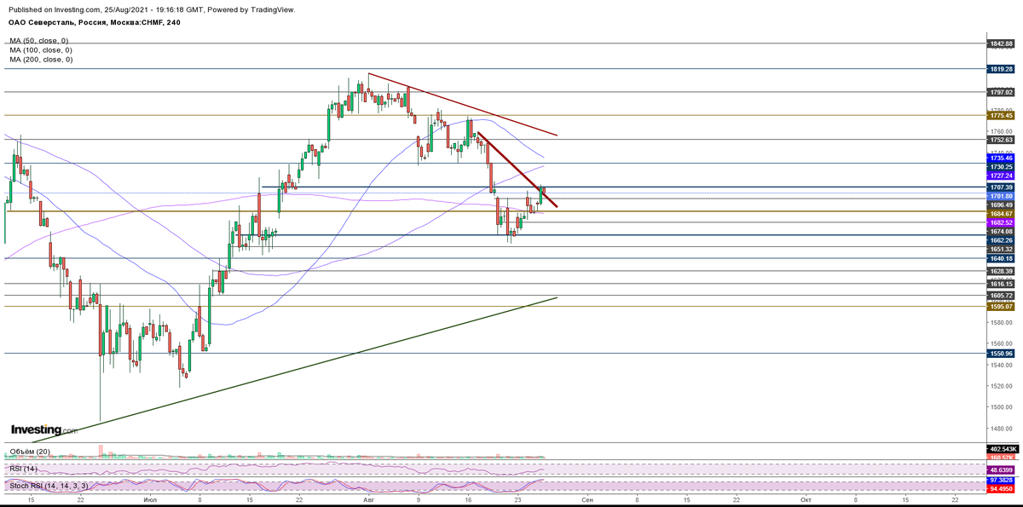Click the 1674.08 price level label

(1001, 231)
